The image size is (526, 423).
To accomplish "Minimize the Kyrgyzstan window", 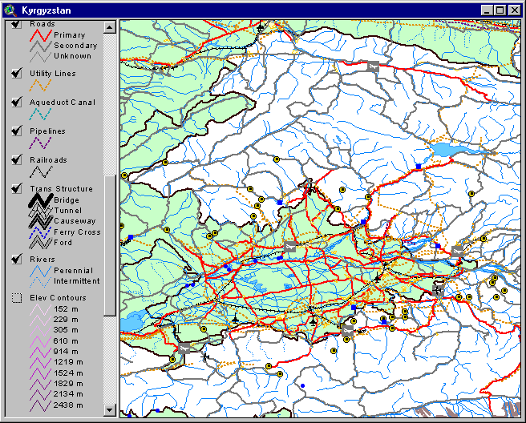I will (487, 10).
